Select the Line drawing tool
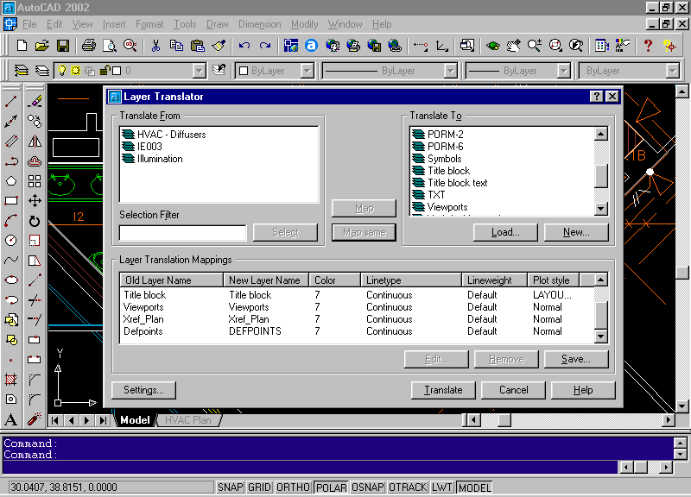This screenshot has height=497, width=691. (x=11, y=101)
